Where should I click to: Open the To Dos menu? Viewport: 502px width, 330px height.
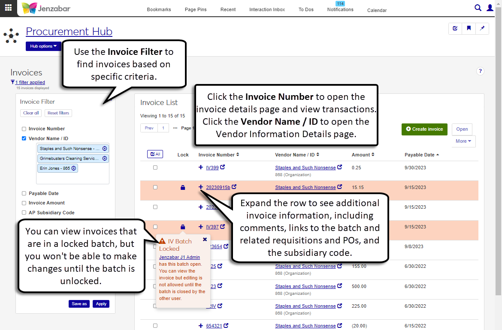[306, 9]
